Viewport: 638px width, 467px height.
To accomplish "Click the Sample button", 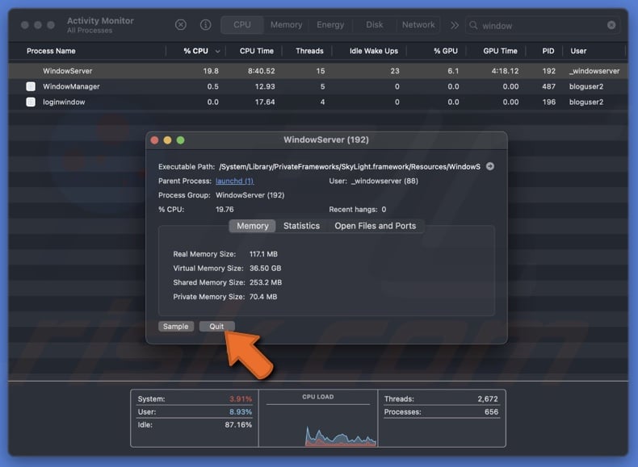I will [176, 327].
